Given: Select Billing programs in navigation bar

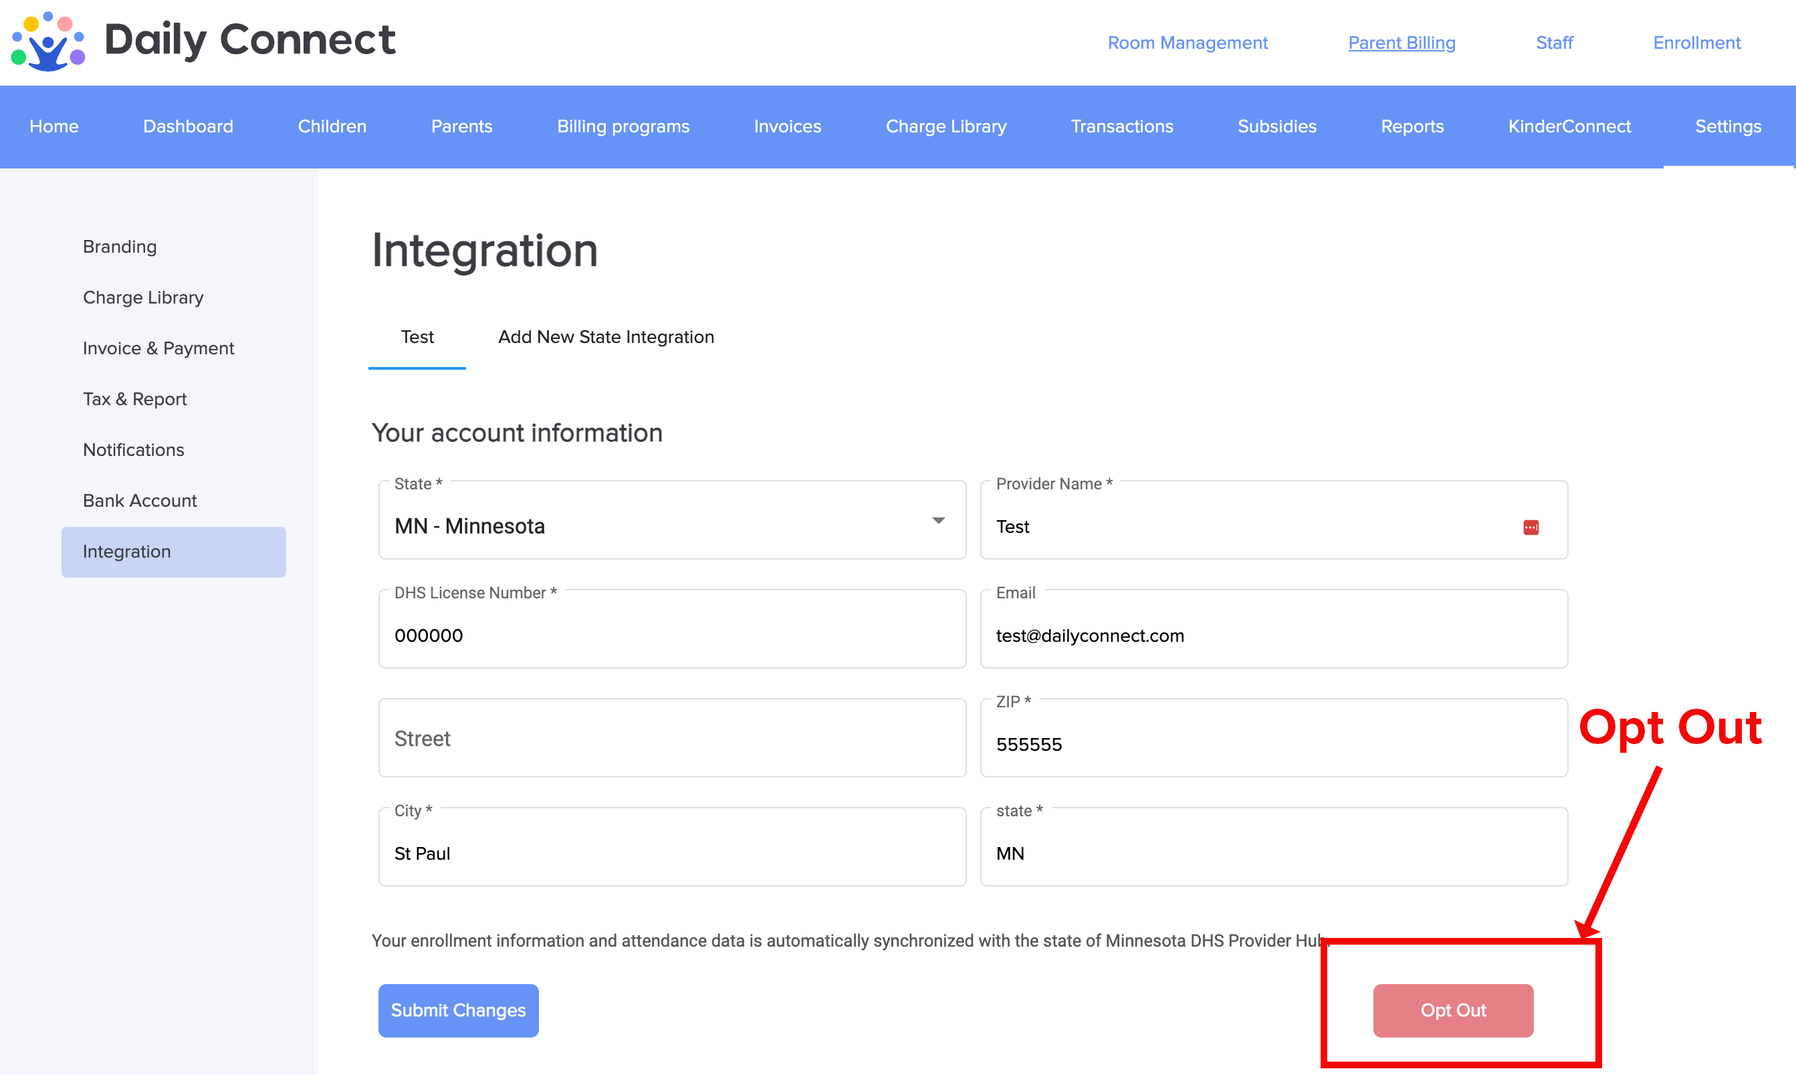Looking at the screenshot, I should (623, 127).
